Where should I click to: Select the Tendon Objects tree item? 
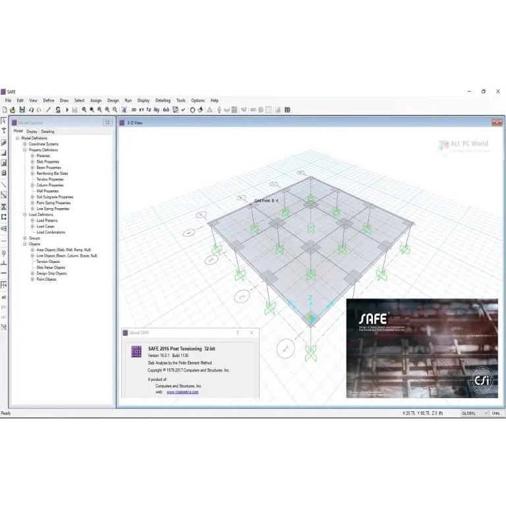pyautogui.click(x=48, y=262)
